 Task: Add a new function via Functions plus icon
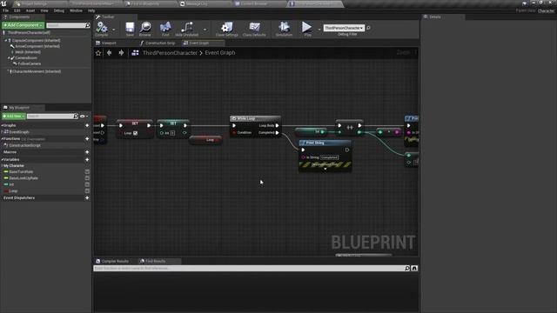tap(87, 139)
